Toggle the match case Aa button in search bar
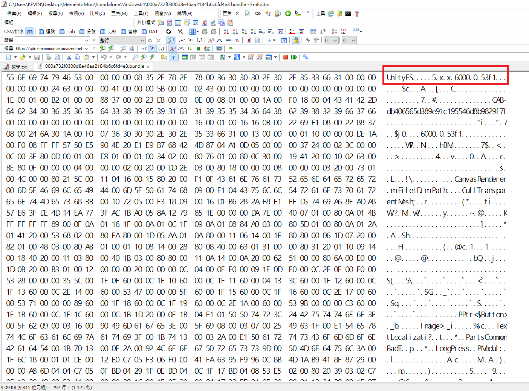The image size is (529, 391). pyautogui.click(x=173, y=49)
